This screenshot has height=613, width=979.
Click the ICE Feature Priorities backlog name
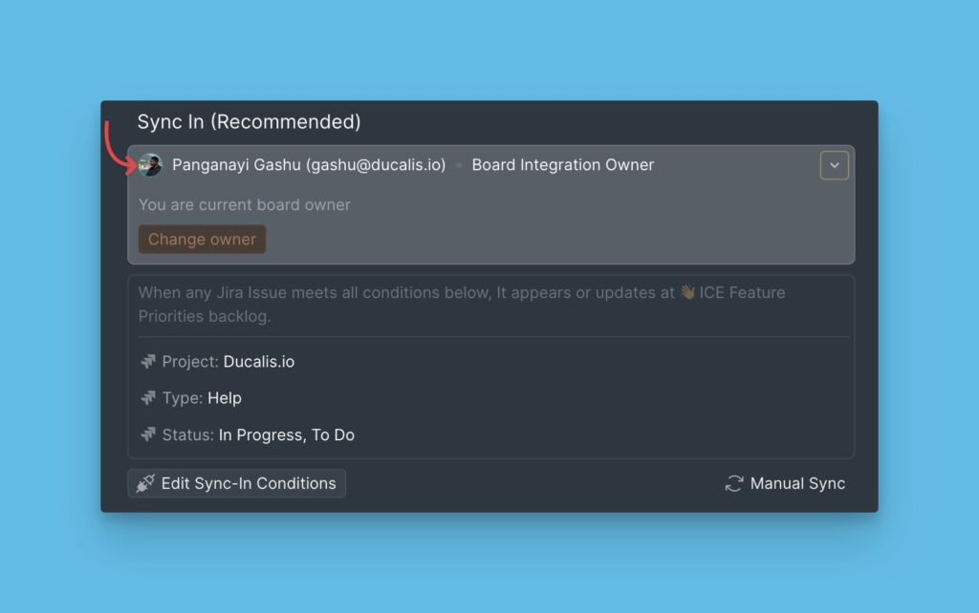(x=742, y=293)
